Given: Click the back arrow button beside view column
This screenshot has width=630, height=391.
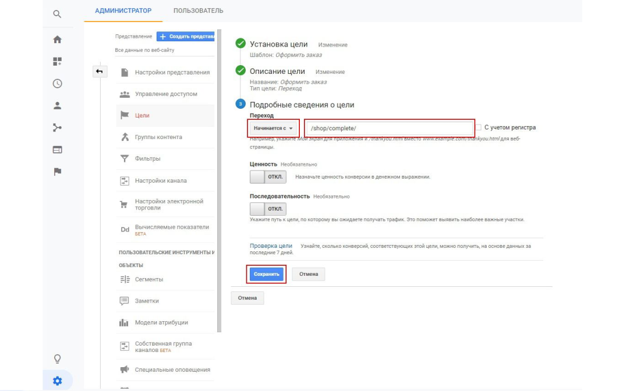Looking at the screenshot, I should (99, 72).
